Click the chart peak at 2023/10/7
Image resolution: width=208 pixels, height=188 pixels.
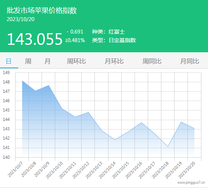[22, 81]
